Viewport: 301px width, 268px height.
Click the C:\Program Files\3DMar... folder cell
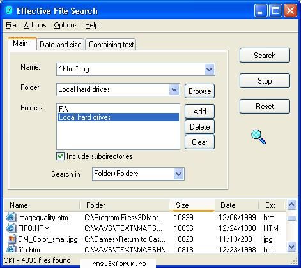coord(124,218)
